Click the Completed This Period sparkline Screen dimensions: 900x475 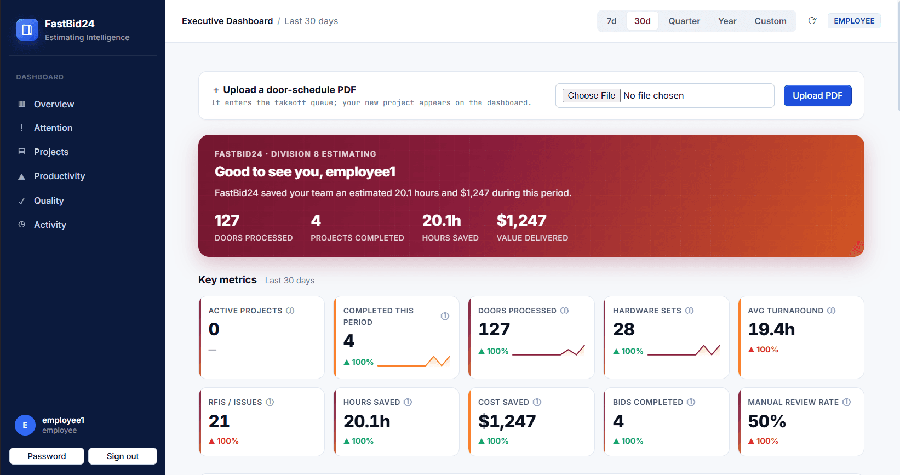pyautogui.click(x=414, y=361)
